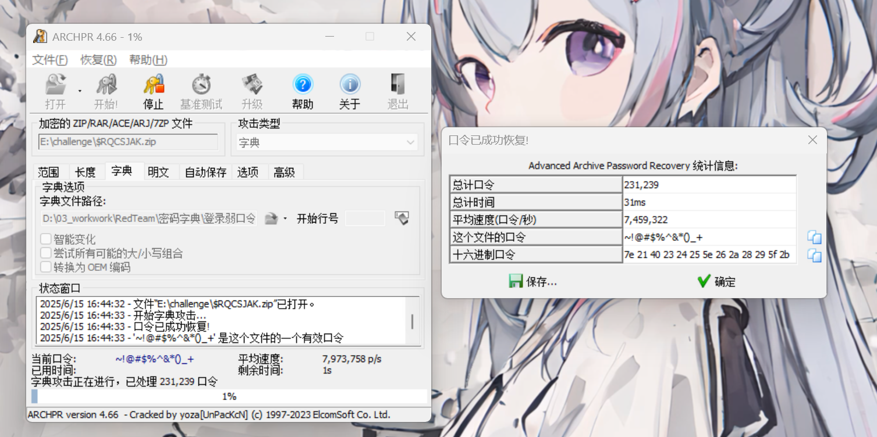Click the browse dictionary file icon

[271, 218]
